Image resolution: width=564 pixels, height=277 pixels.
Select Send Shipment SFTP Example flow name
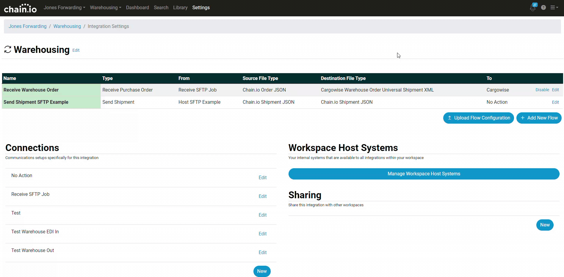(36, 102)
